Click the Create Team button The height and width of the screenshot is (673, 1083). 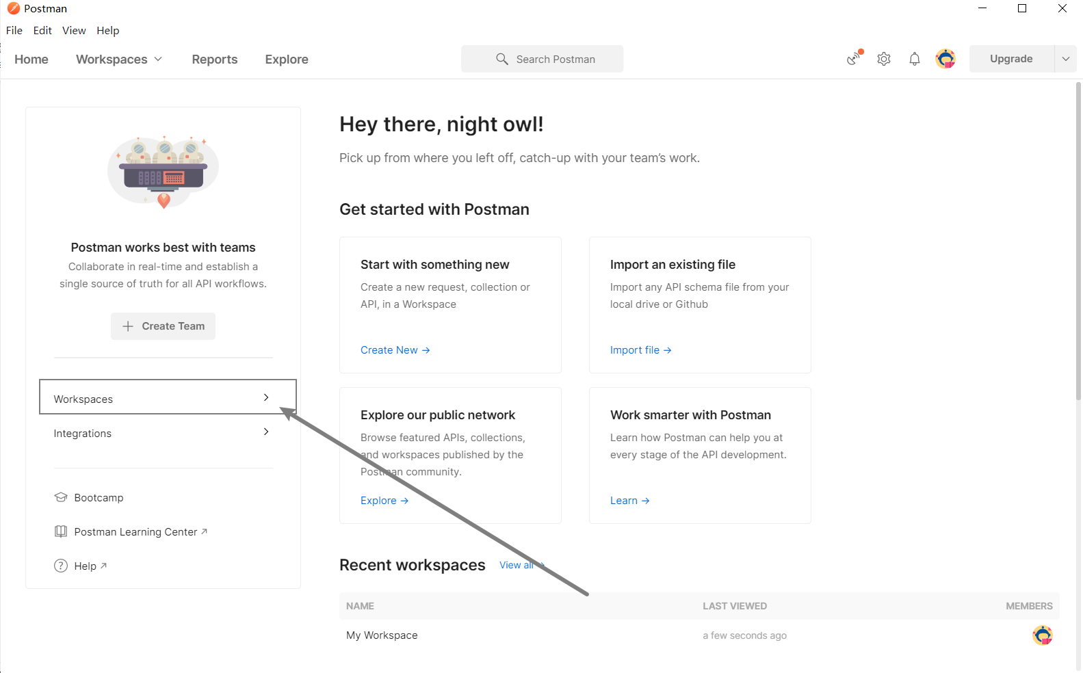pyautogui.click(x=163, y=326)
